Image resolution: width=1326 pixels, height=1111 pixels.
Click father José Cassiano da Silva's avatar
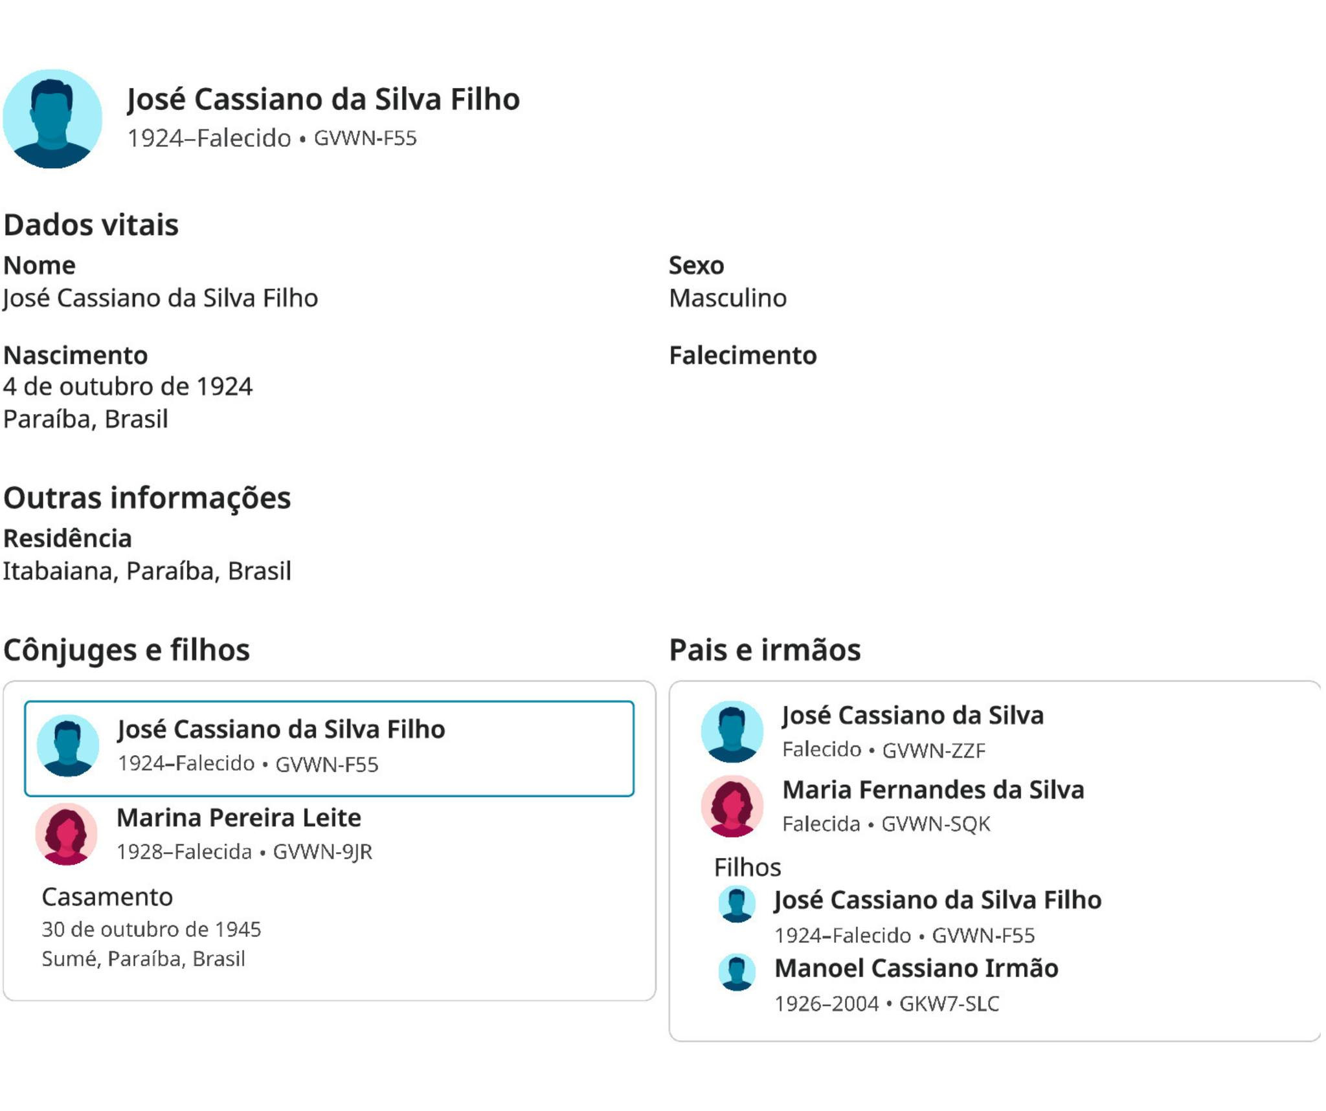732,731
